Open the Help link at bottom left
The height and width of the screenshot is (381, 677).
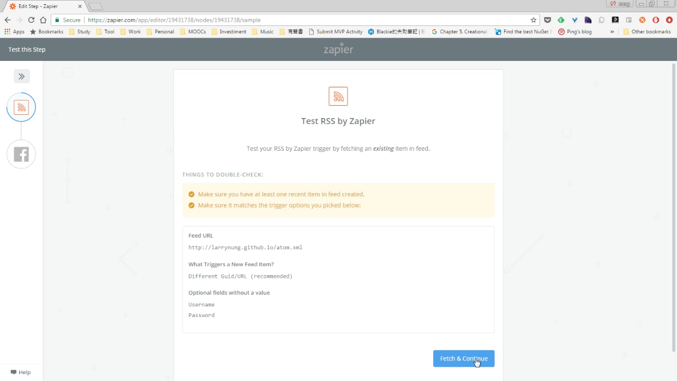[x=21, y=372]
